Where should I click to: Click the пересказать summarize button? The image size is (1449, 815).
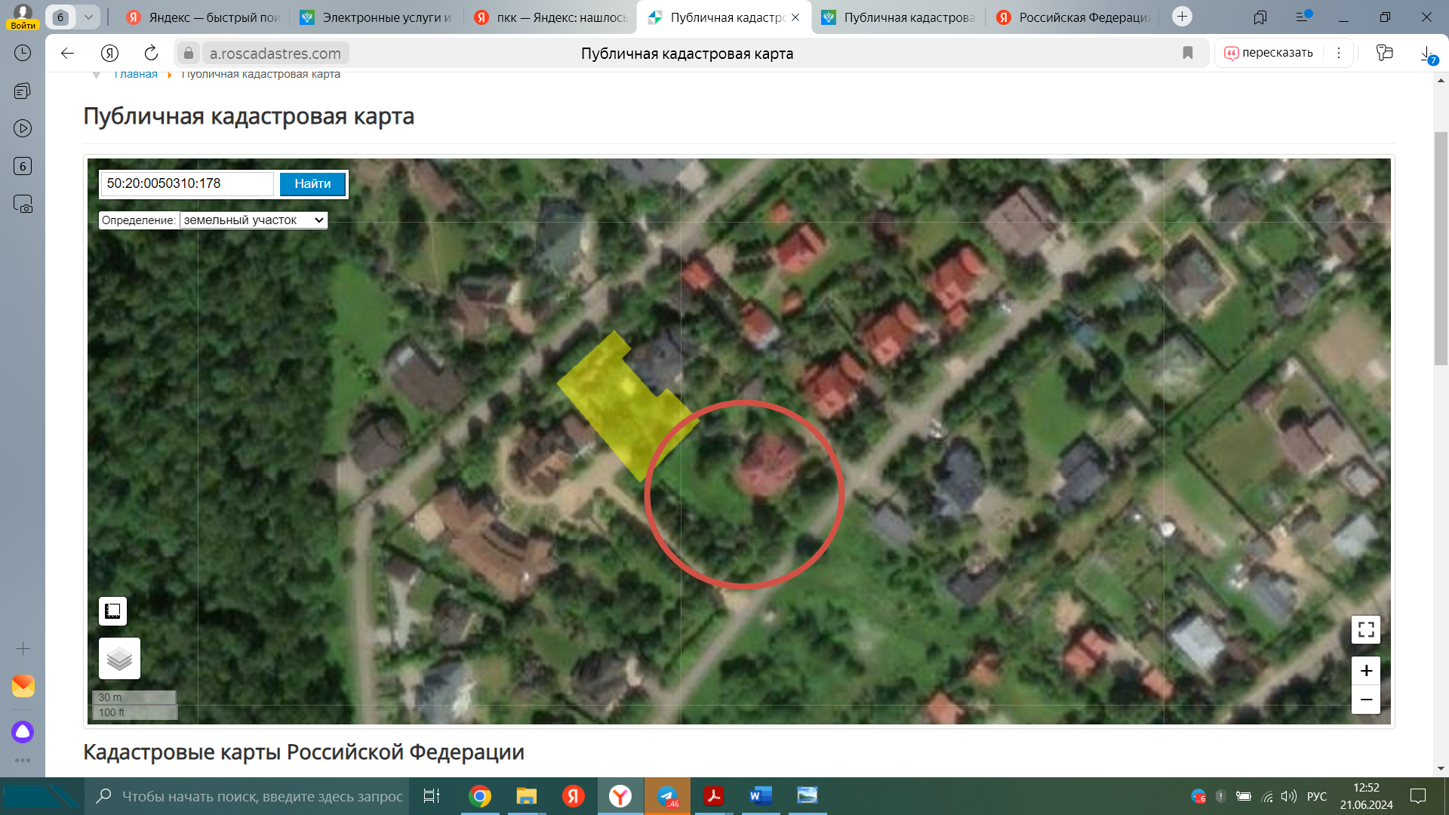point(1269,53)
